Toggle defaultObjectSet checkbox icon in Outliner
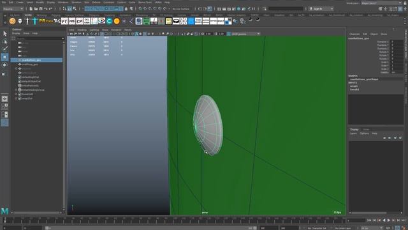This screenshot has width=408, height=230. pyautogui.click(x=20, y=81)
